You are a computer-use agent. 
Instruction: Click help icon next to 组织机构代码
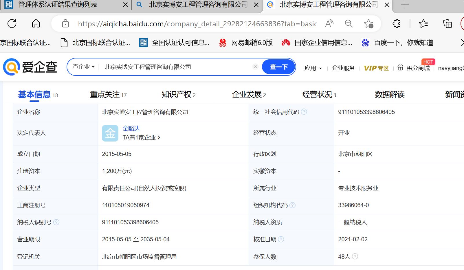point(292,205)
